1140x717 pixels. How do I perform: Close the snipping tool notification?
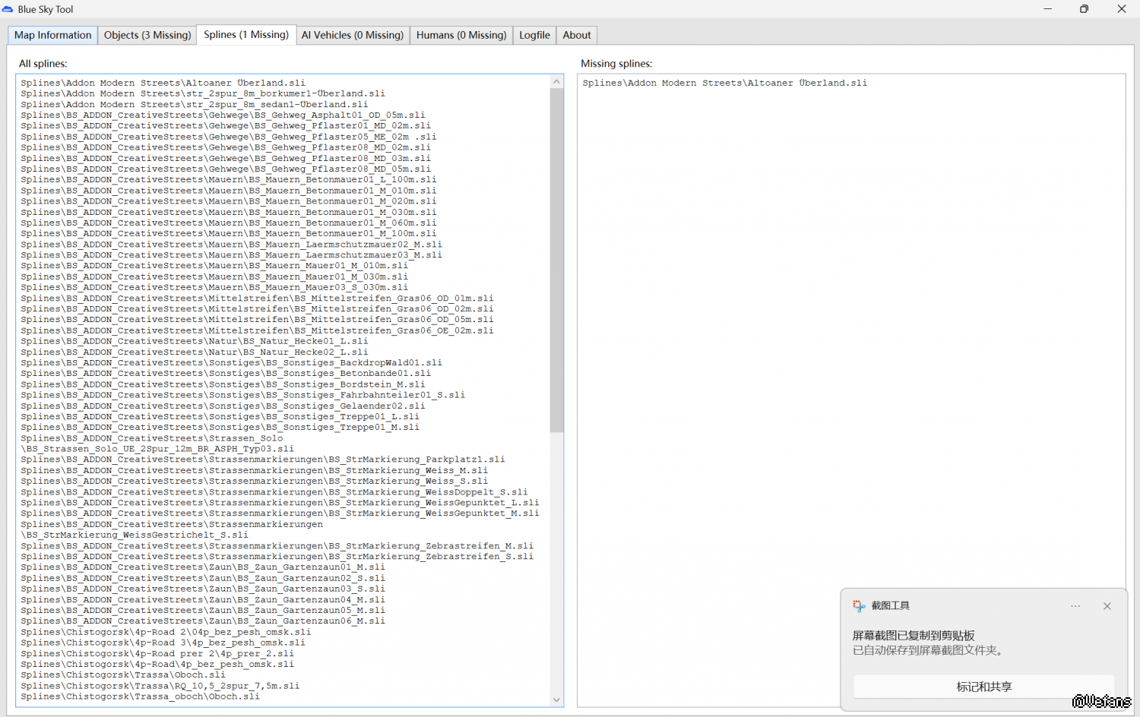click(x=1107, y=606)
